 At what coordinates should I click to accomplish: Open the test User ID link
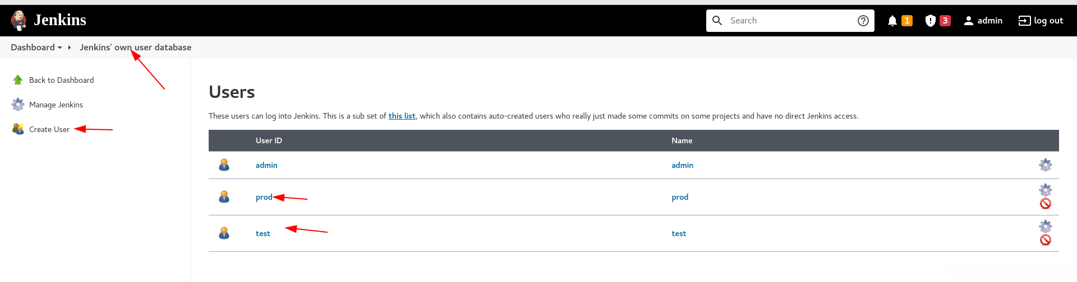click(x=263, y=233)
